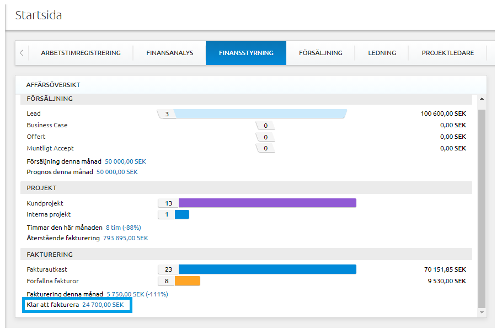Viewport: 502px width, 335px height.
Task: Click the Lead count badge showing 3
Action: coord(167,114)
